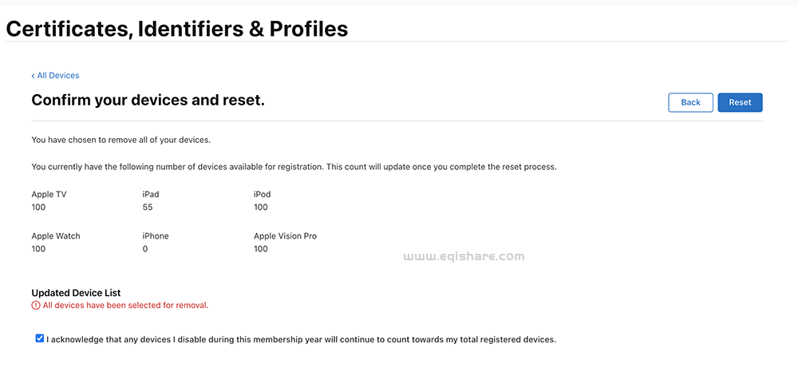Click the Updated Device List heading
This screenshot has width=798, height=368.
pos(76,293)
